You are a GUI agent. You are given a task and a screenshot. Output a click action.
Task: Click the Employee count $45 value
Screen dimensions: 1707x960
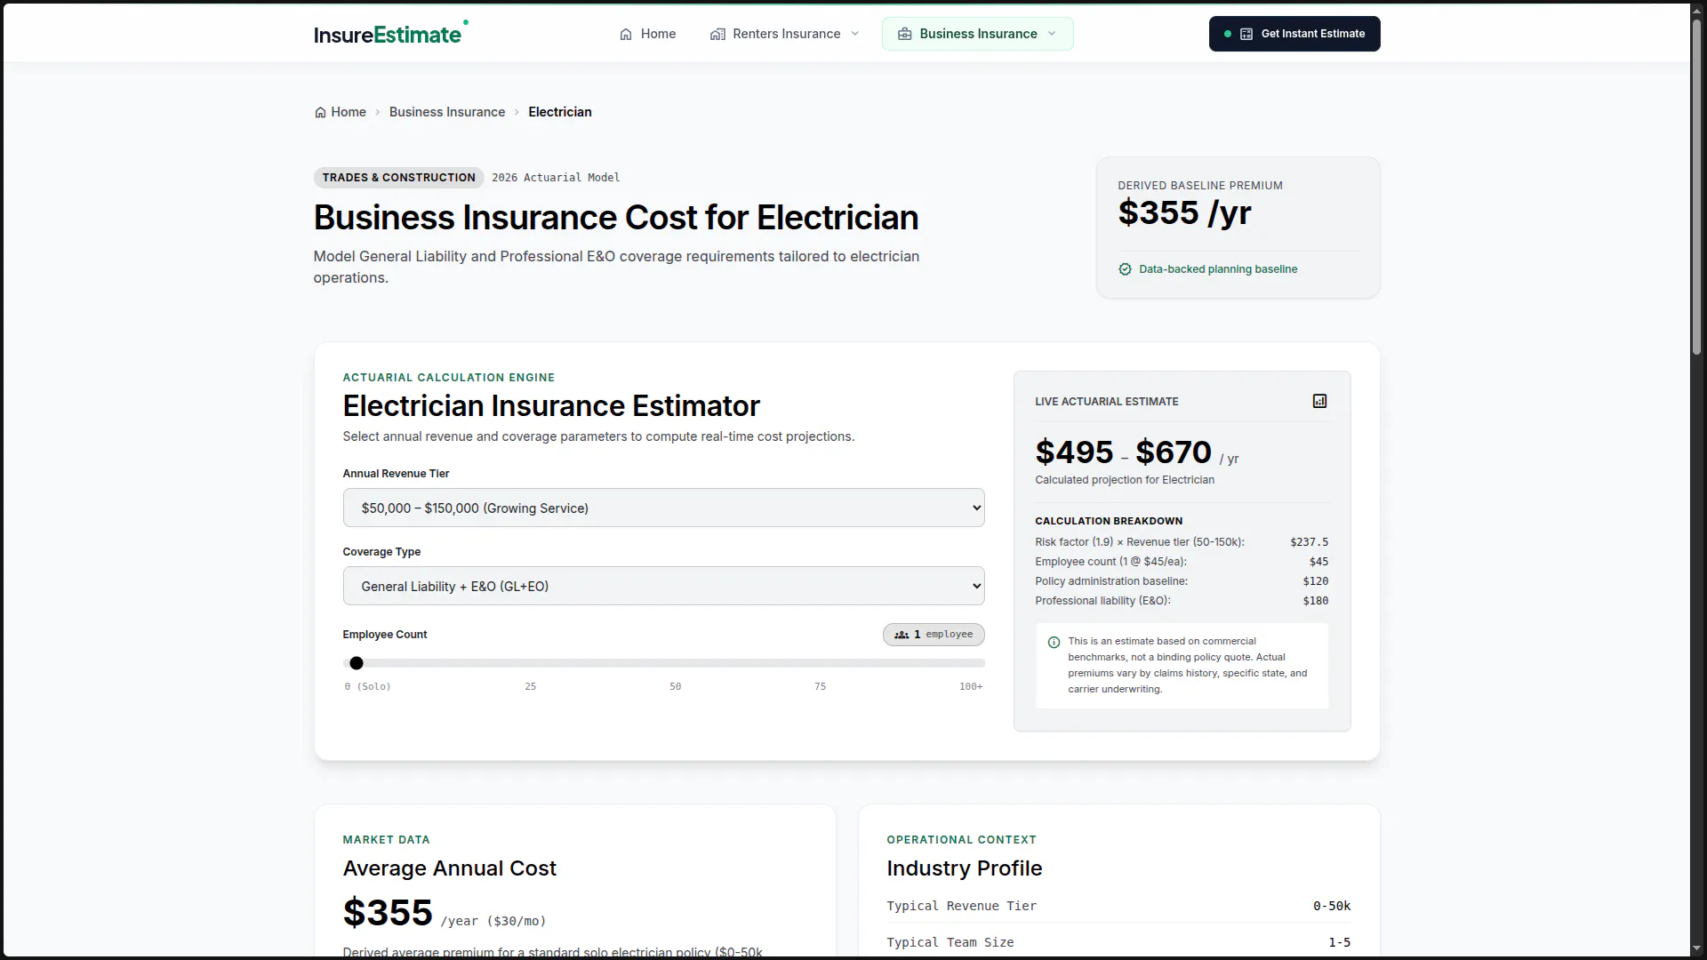(1318, 562)
